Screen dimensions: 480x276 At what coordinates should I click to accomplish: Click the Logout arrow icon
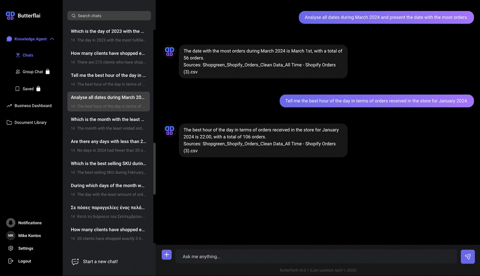(11, 261)
